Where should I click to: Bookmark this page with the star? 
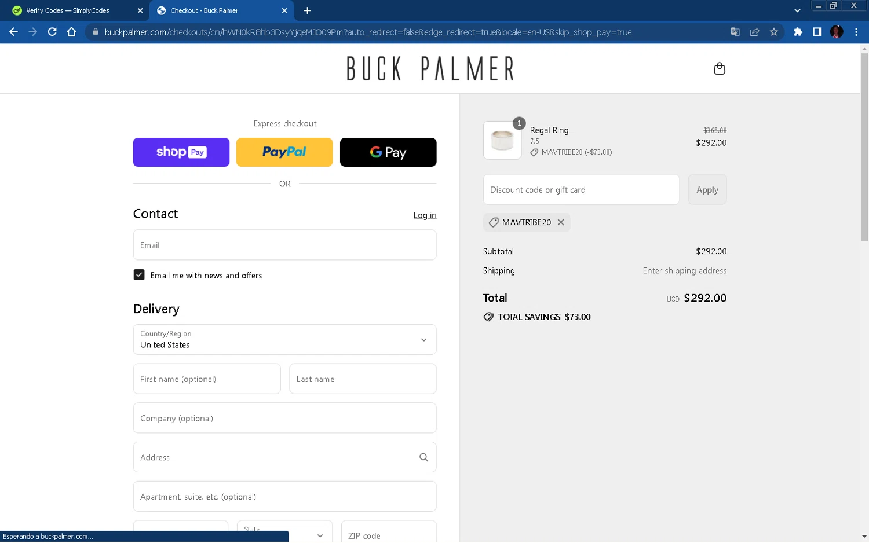[x=774, y=32]
